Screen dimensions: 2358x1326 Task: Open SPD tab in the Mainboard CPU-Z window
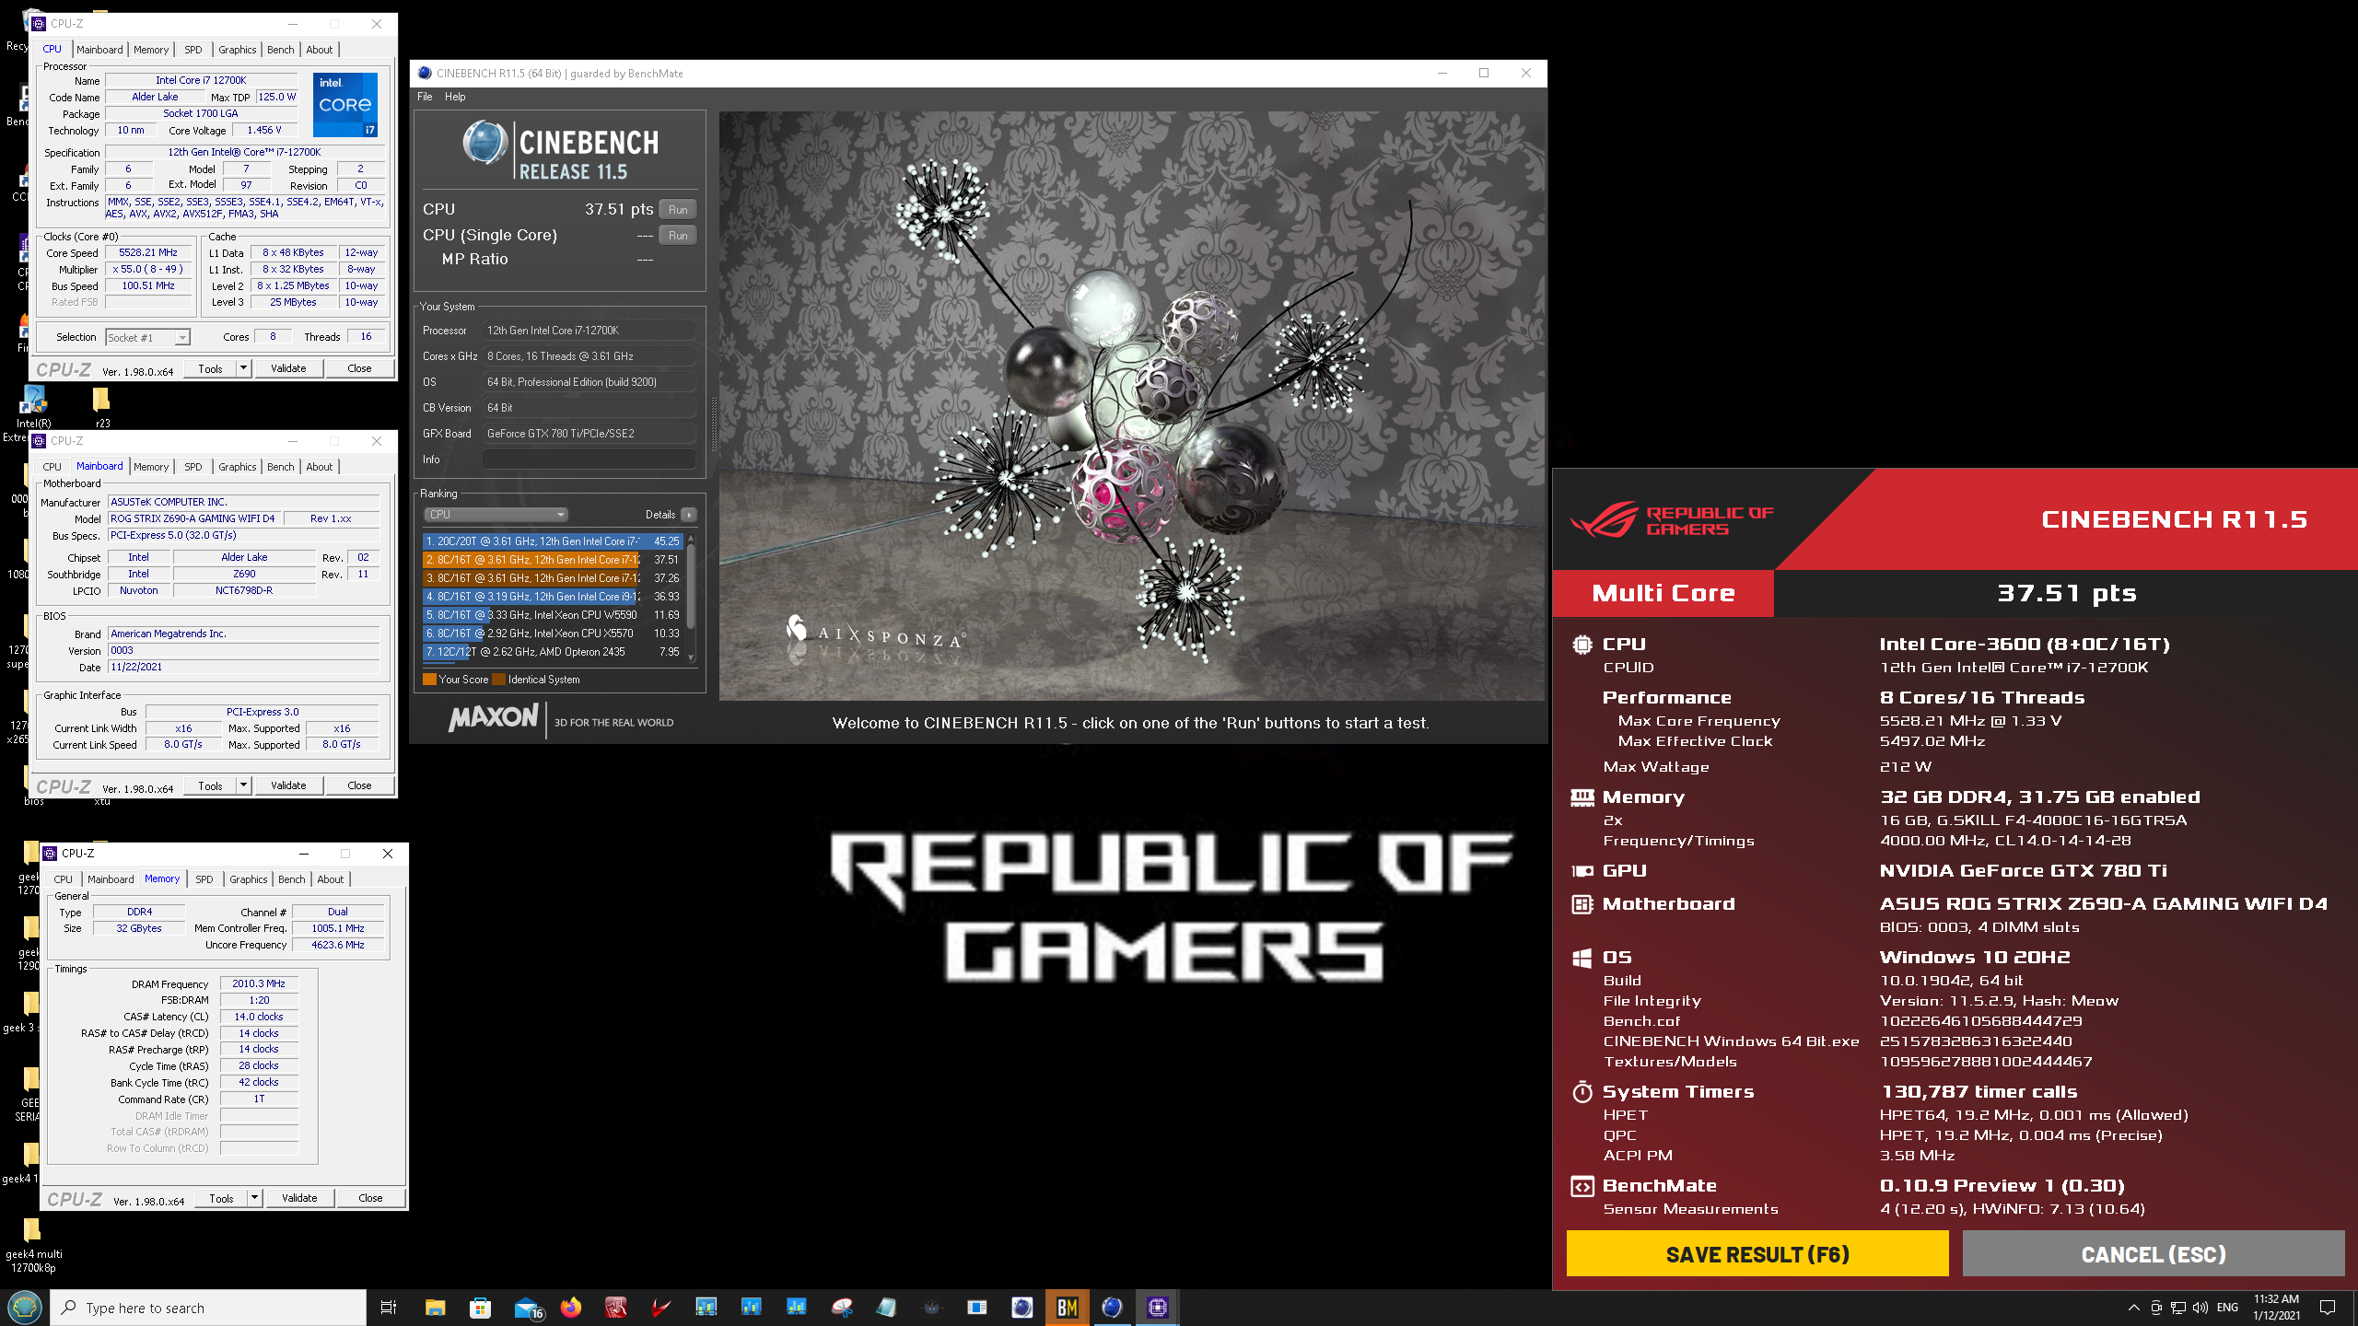coord(193,467)
